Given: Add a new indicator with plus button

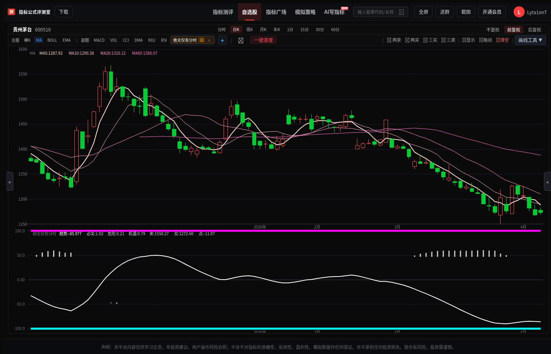Looking at the screenshot, I should coord(222,40).
